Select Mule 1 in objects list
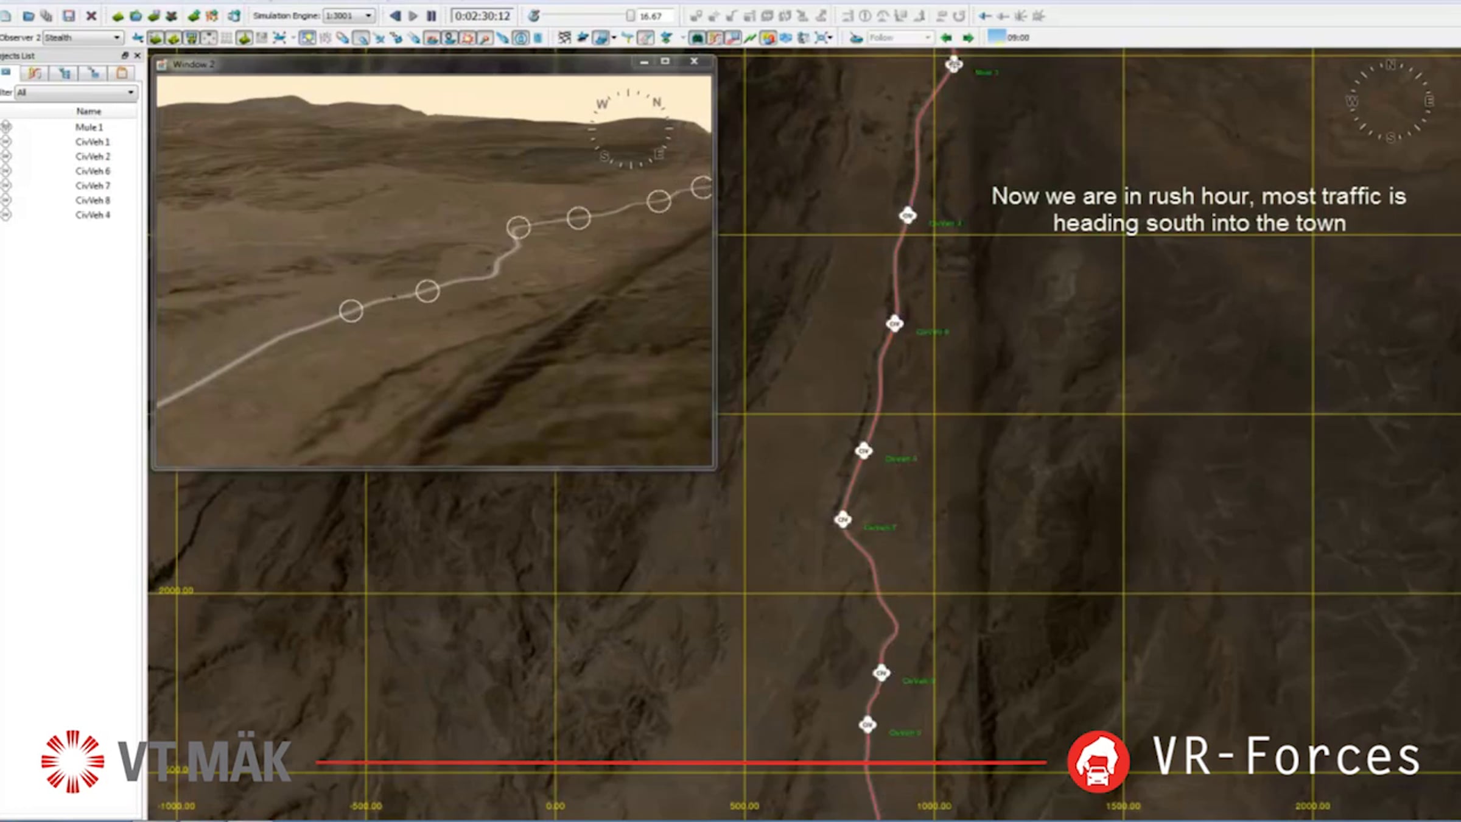Screen dimensions: 1461x822 pyautogui.click(x=89, y=127)
